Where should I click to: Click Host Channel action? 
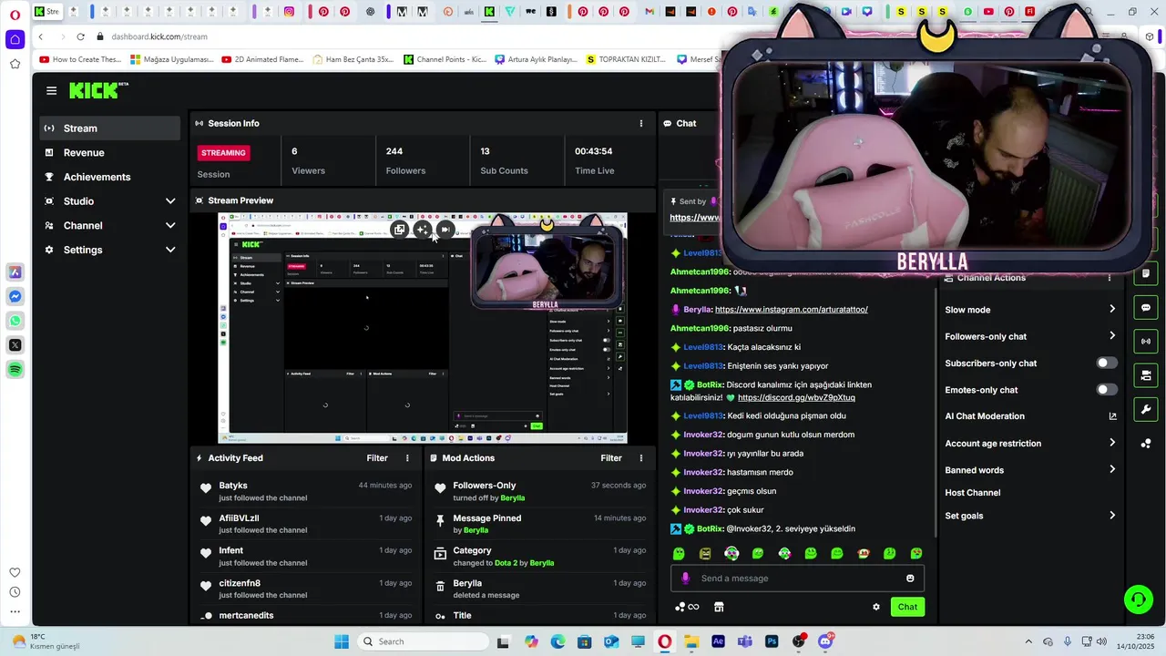(x=973, y=493)
